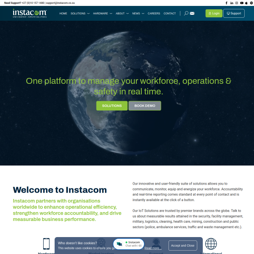Click 'Who doesn't like cookies?' text
Screen dimensions: 254x254
[x=77, y=243]
